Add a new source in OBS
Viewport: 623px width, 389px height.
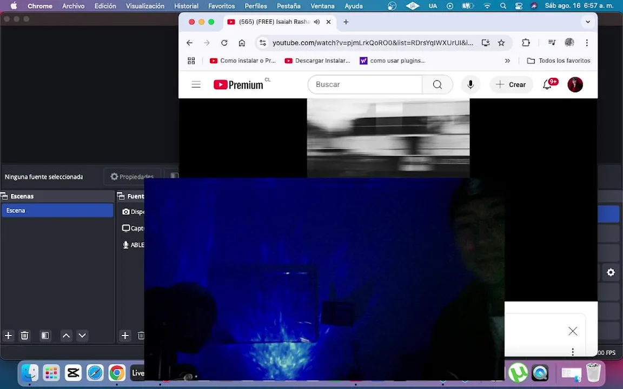(x=125, y=336)
